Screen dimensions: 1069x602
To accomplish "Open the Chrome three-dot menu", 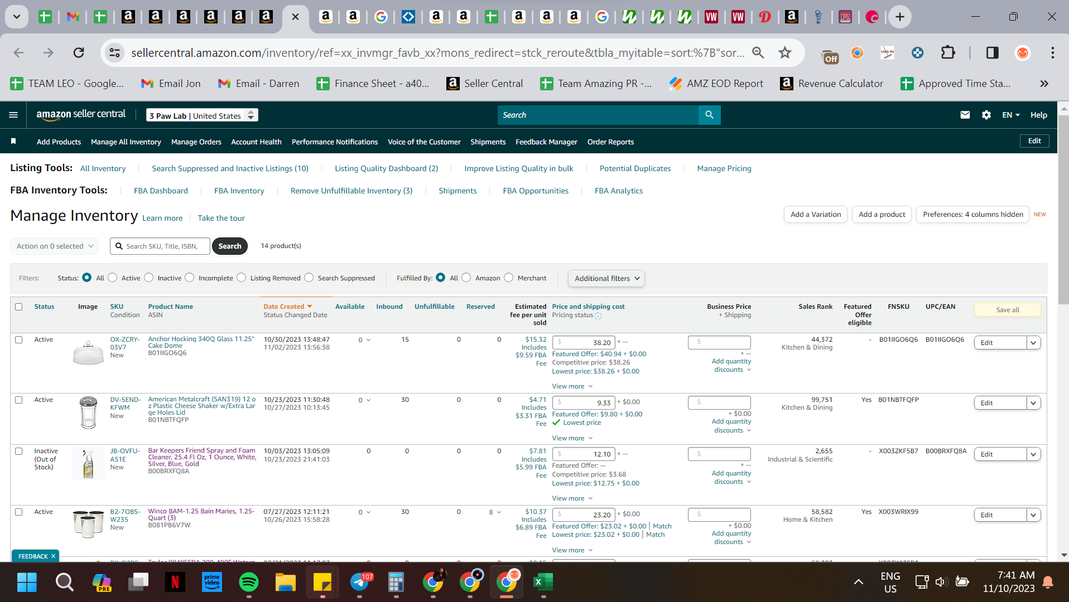I will pos(1052,52).
